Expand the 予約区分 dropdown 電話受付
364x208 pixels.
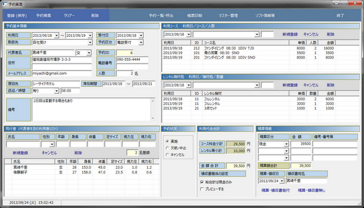point(140,43)
